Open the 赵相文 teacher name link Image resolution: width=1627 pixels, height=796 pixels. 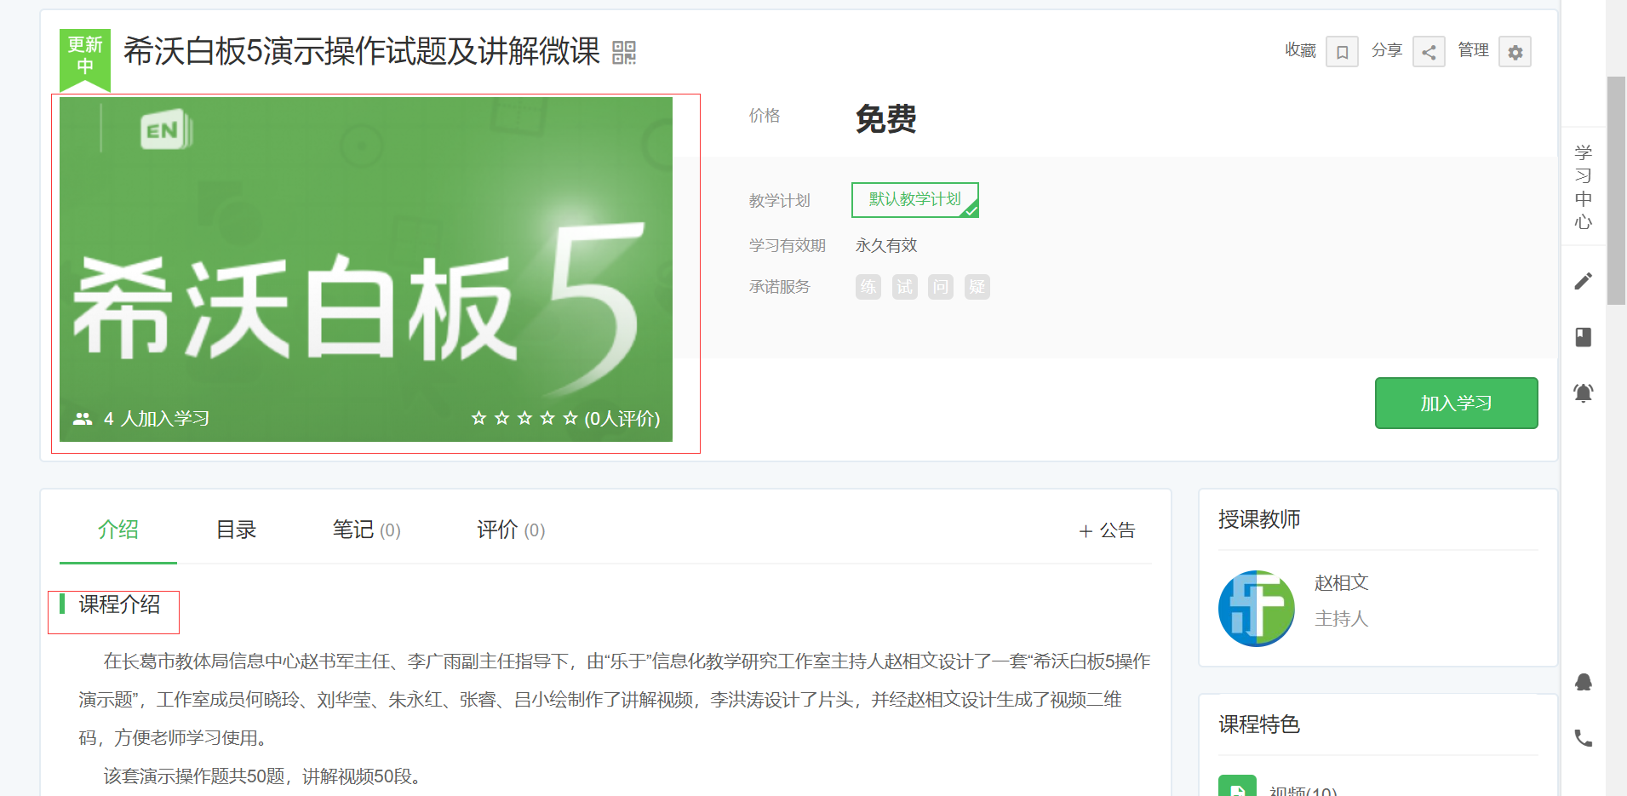tap(1342, 583)
